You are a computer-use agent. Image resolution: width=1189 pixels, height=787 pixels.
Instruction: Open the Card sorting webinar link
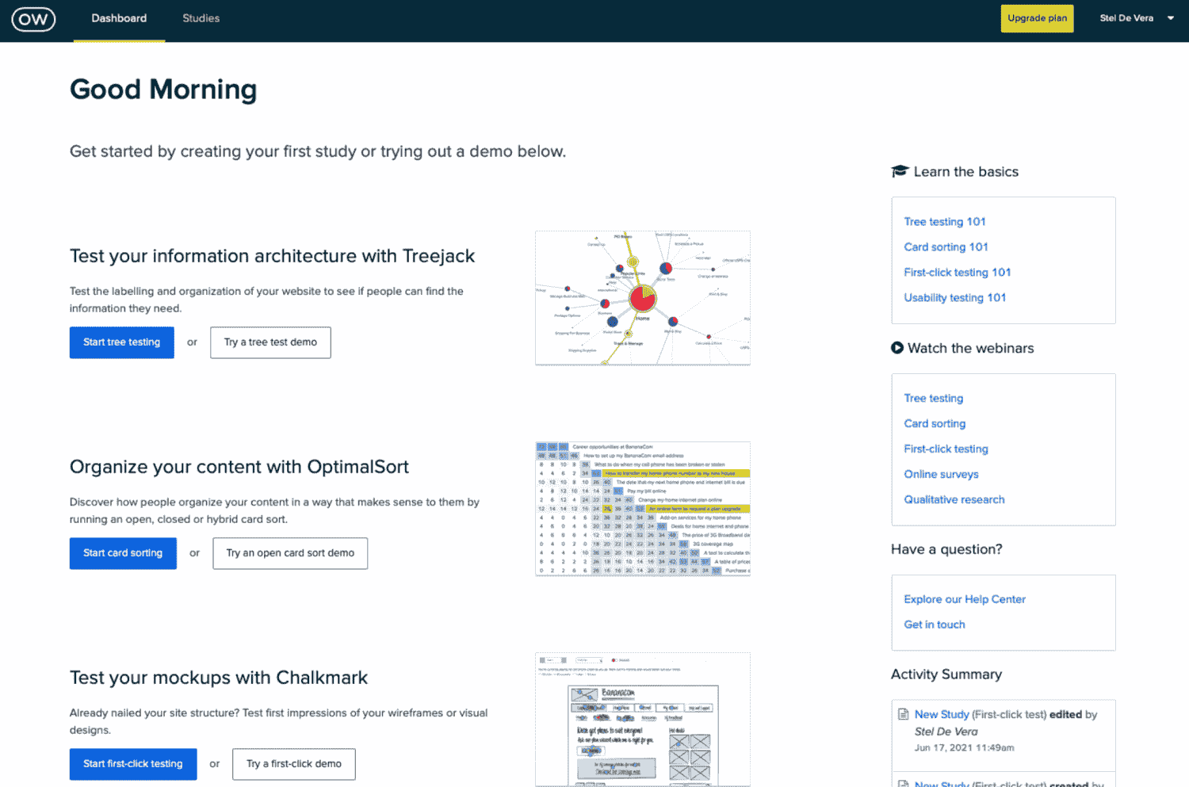pos(935,424)
